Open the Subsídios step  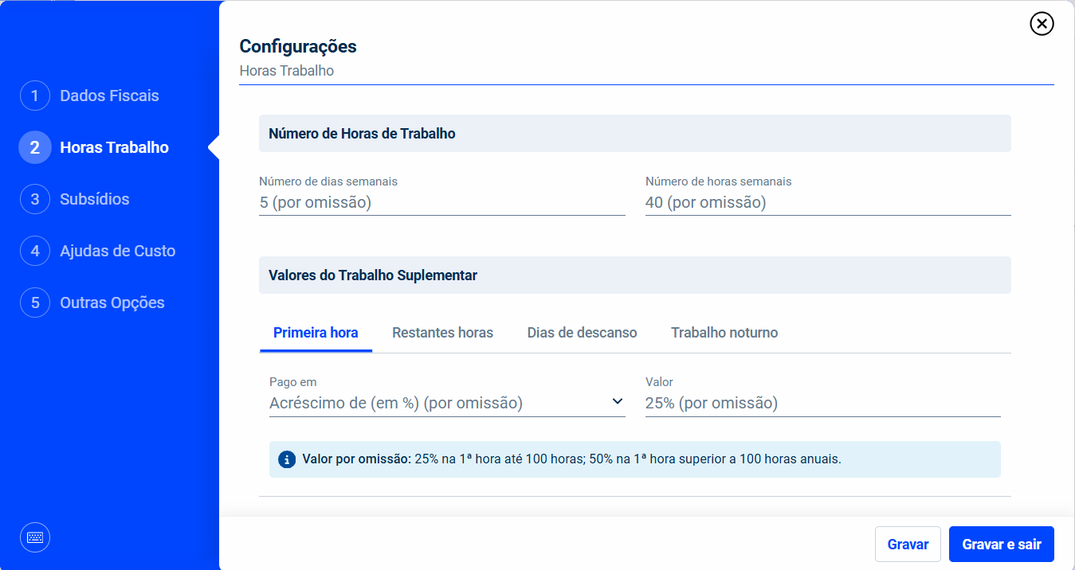click(94, 199)
